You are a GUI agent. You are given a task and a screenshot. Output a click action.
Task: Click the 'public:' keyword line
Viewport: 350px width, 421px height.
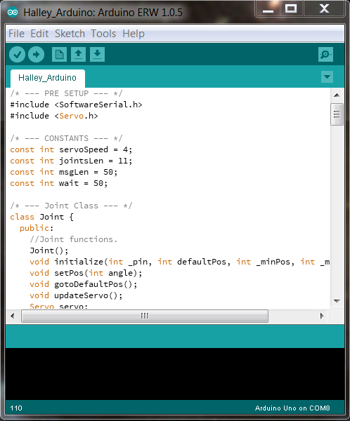[37, 228]
